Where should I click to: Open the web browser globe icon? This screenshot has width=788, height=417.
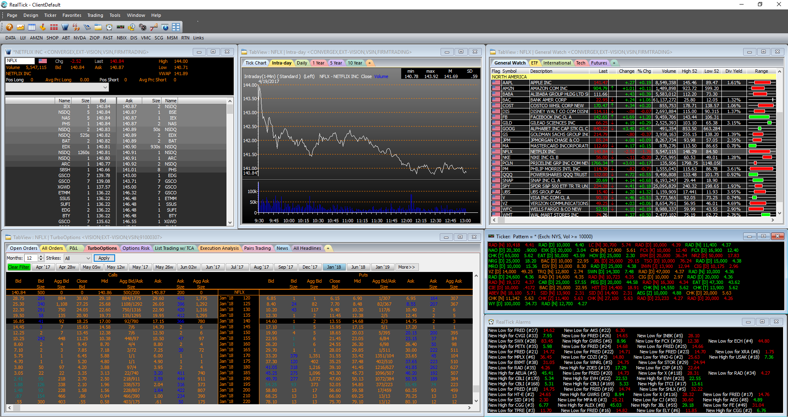[x=165, y=27]
